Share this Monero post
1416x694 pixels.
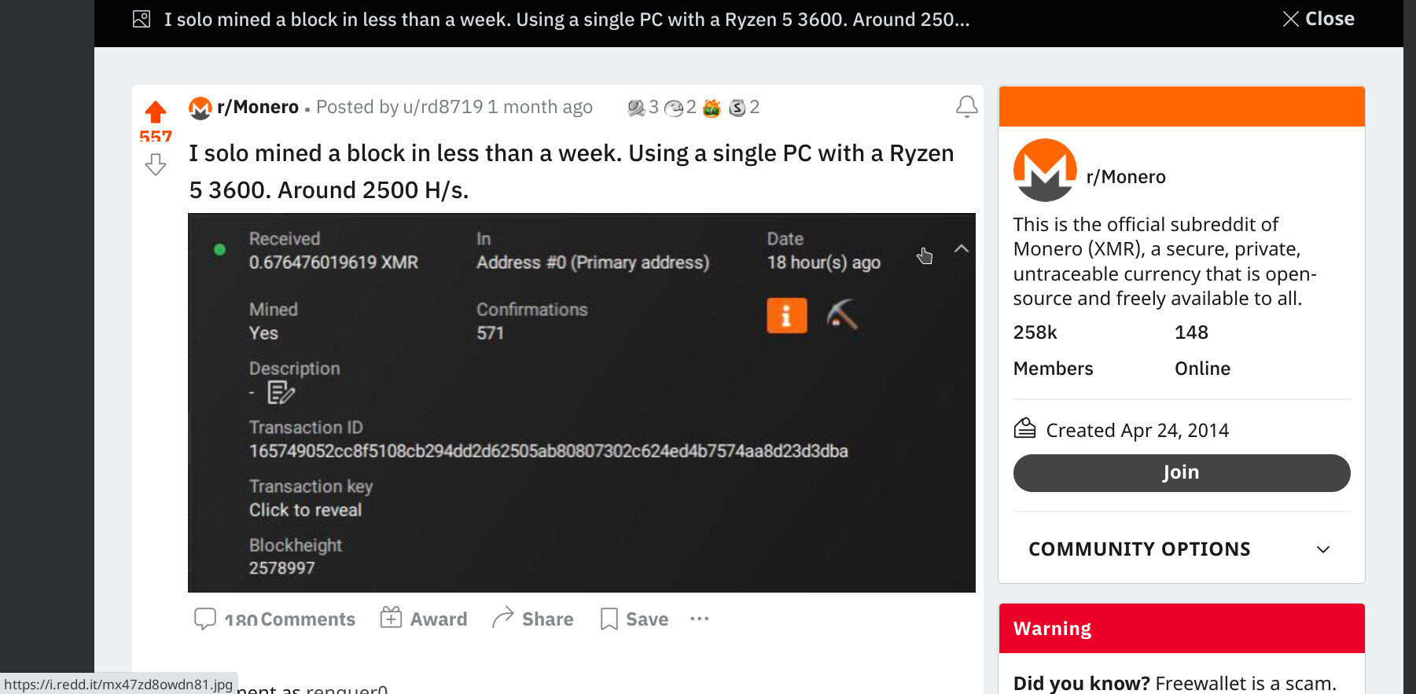(533, 619)
